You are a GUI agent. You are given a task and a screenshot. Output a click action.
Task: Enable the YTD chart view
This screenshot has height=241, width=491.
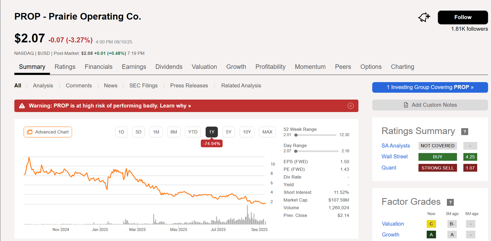193,132
